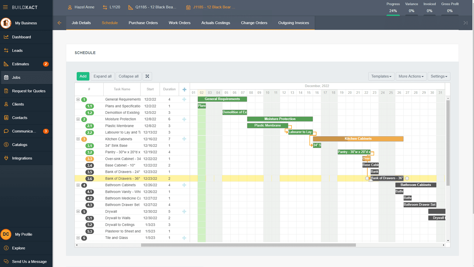
Task: Click the plus icon in column header
Action: coord(184,89)
